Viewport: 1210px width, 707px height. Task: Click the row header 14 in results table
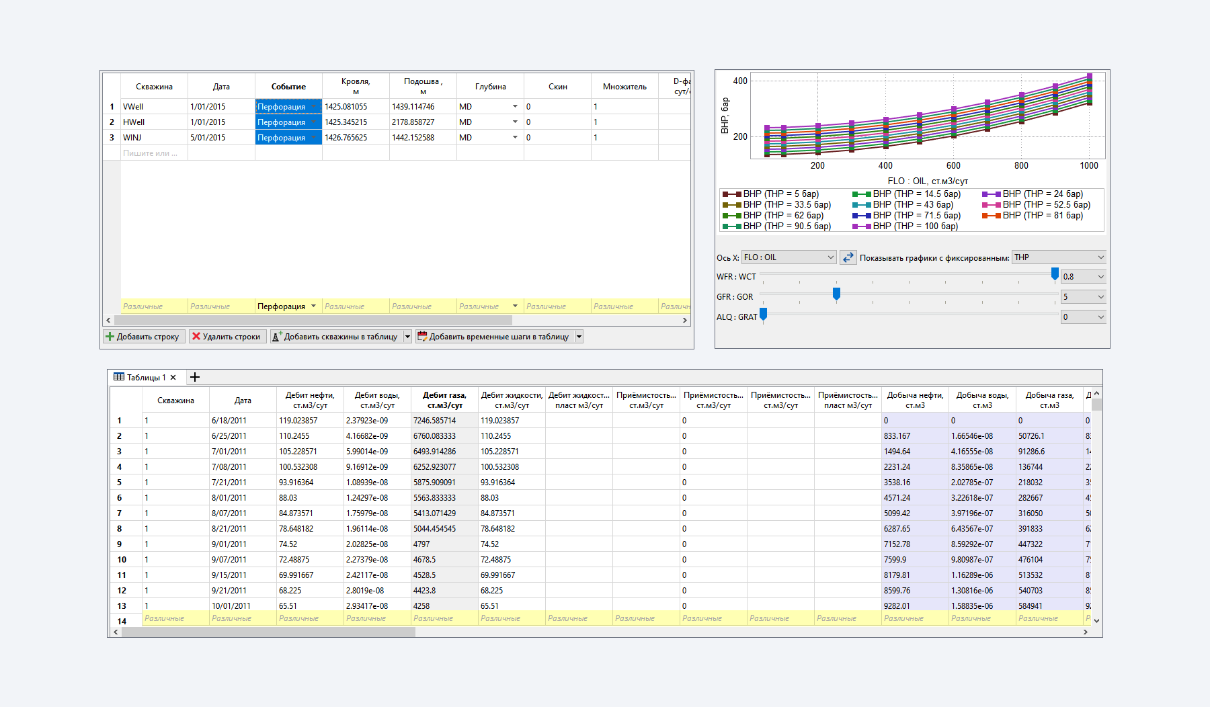[x=126, y=621]
